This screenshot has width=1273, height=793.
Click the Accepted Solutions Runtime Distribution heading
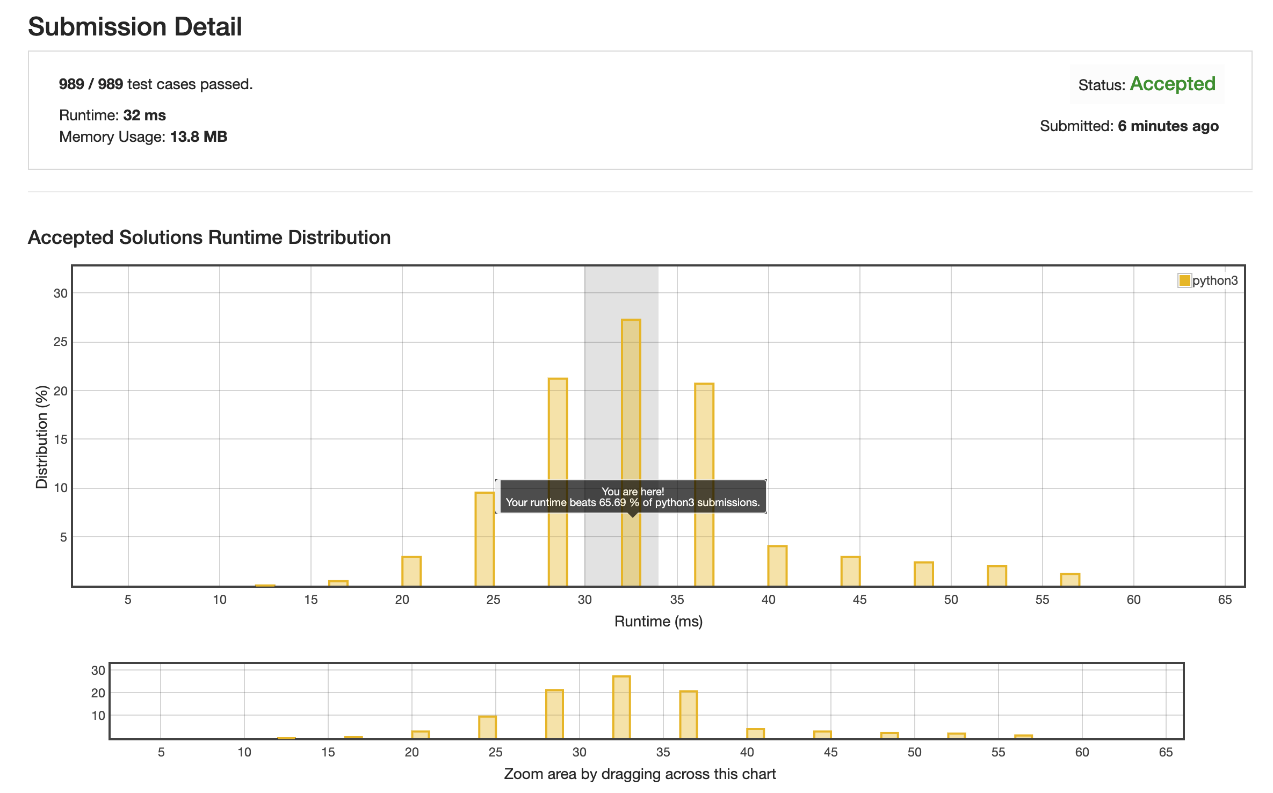pos(209,237)
